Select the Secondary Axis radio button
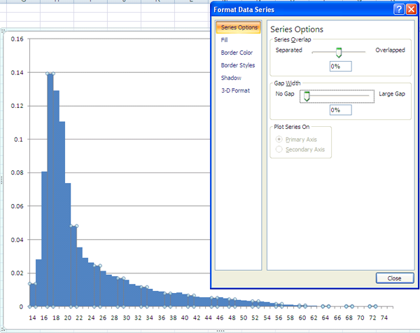 tap(281, 149)
